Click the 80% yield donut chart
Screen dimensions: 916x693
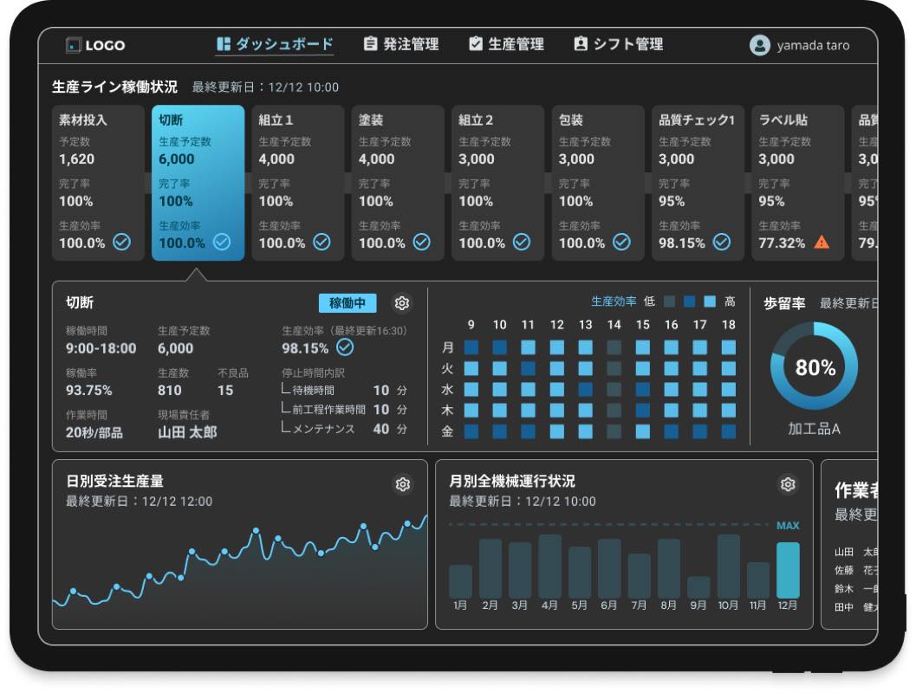[x=814, y=367]
